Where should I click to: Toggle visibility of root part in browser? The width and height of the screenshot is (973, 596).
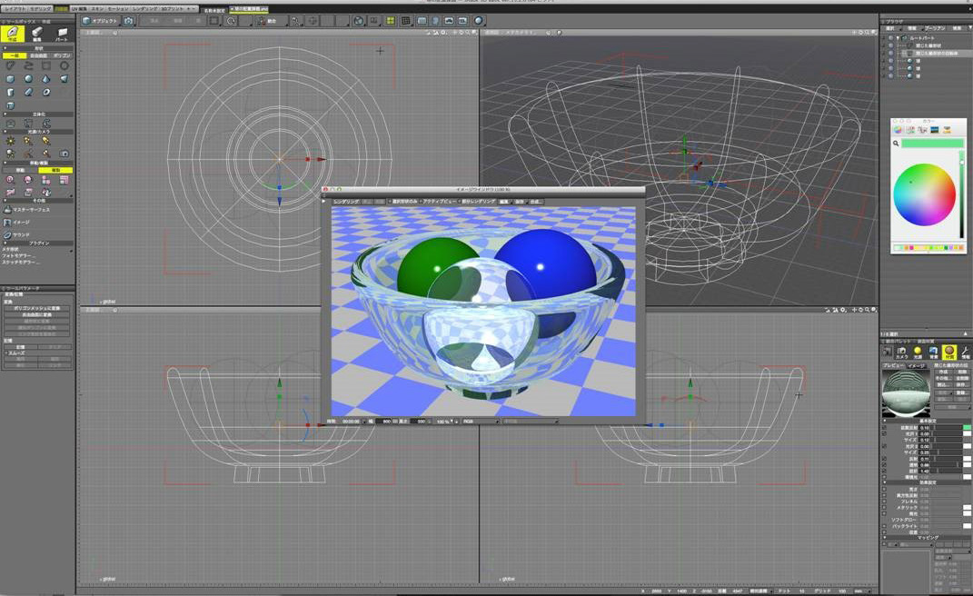pos(890,38)
